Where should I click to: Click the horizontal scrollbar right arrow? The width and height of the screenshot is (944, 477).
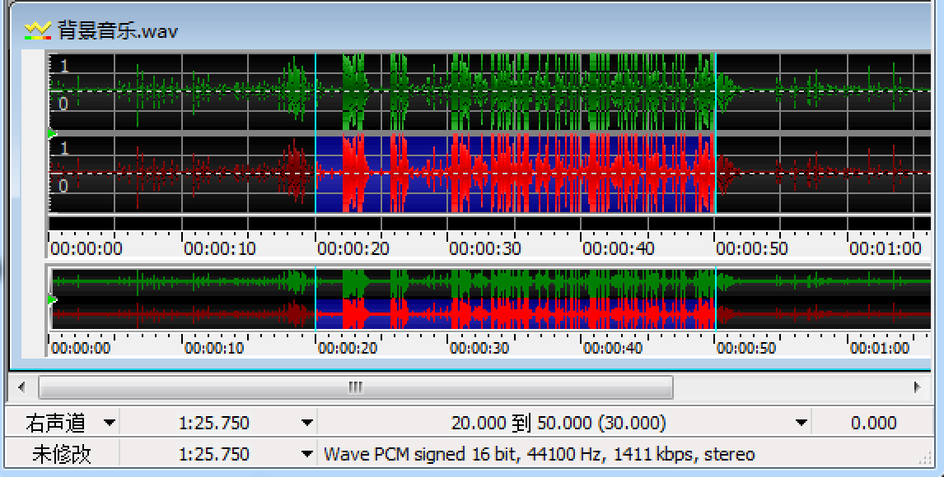pyautogui.click(x=916, y=387)
